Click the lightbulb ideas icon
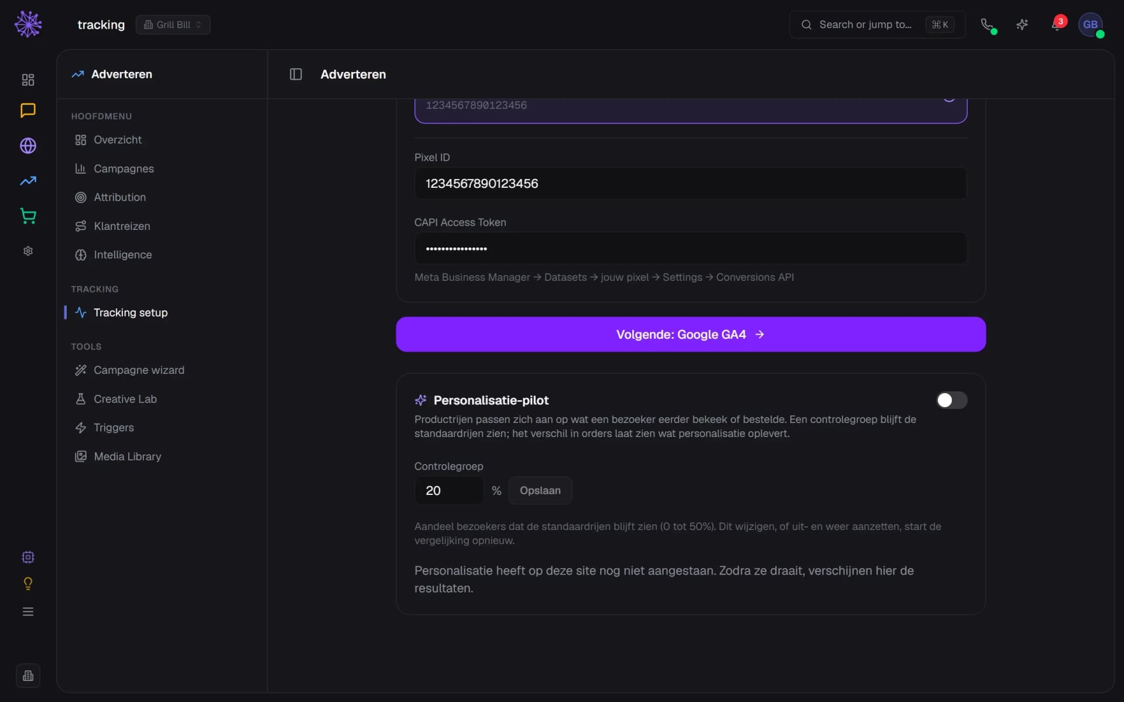 (x=28, y=584)
